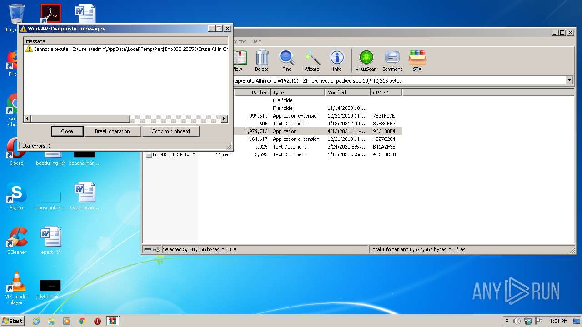Open the CCleaner desktop icon
The image size is (582, 327).
pyautogui.click(x=16, y=241)
